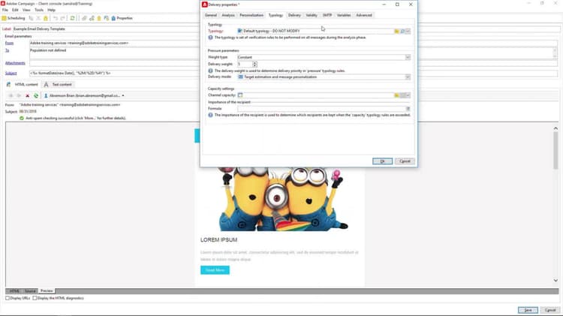Switch to the SMTP tab
563x316 pixels.
[x=327, y=15]
